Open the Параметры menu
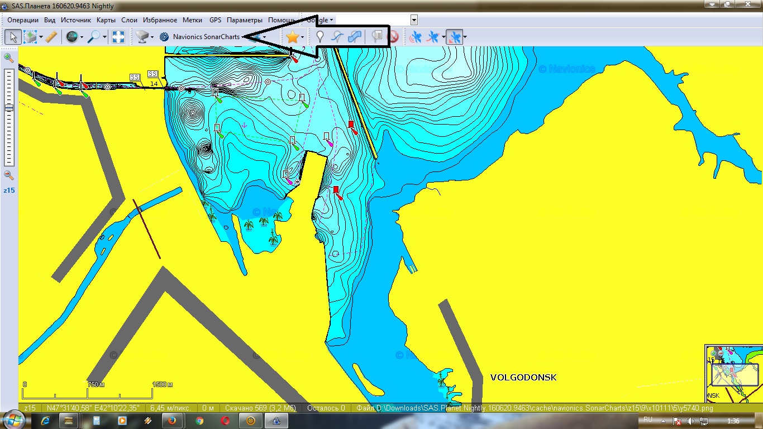The image size is (763, 429). (245, 20)
